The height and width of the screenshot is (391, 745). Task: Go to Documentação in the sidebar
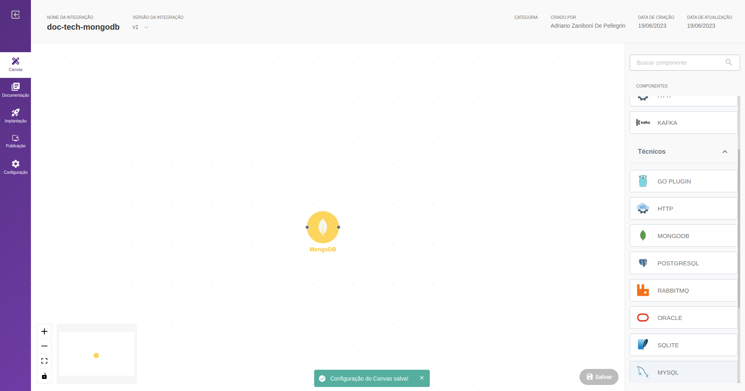point(15,90)
